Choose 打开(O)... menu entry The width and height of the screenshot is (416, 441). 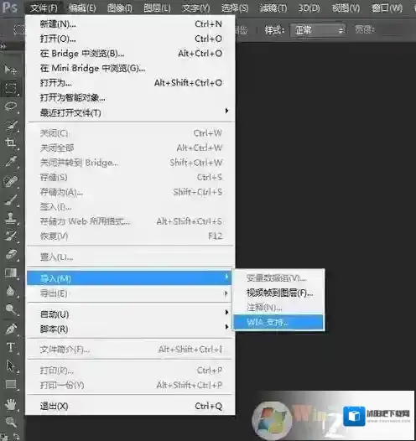pyautogui.click(x=131, y=39)
